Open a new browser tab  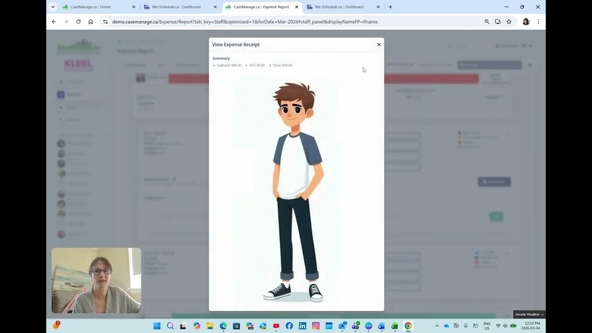(x=390, y=7)
